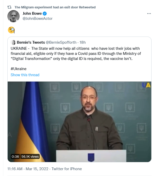Image resolution: width=152 pixels, height=176 pixels.
Task: Click Show this thread link
Action: (25, 75)
